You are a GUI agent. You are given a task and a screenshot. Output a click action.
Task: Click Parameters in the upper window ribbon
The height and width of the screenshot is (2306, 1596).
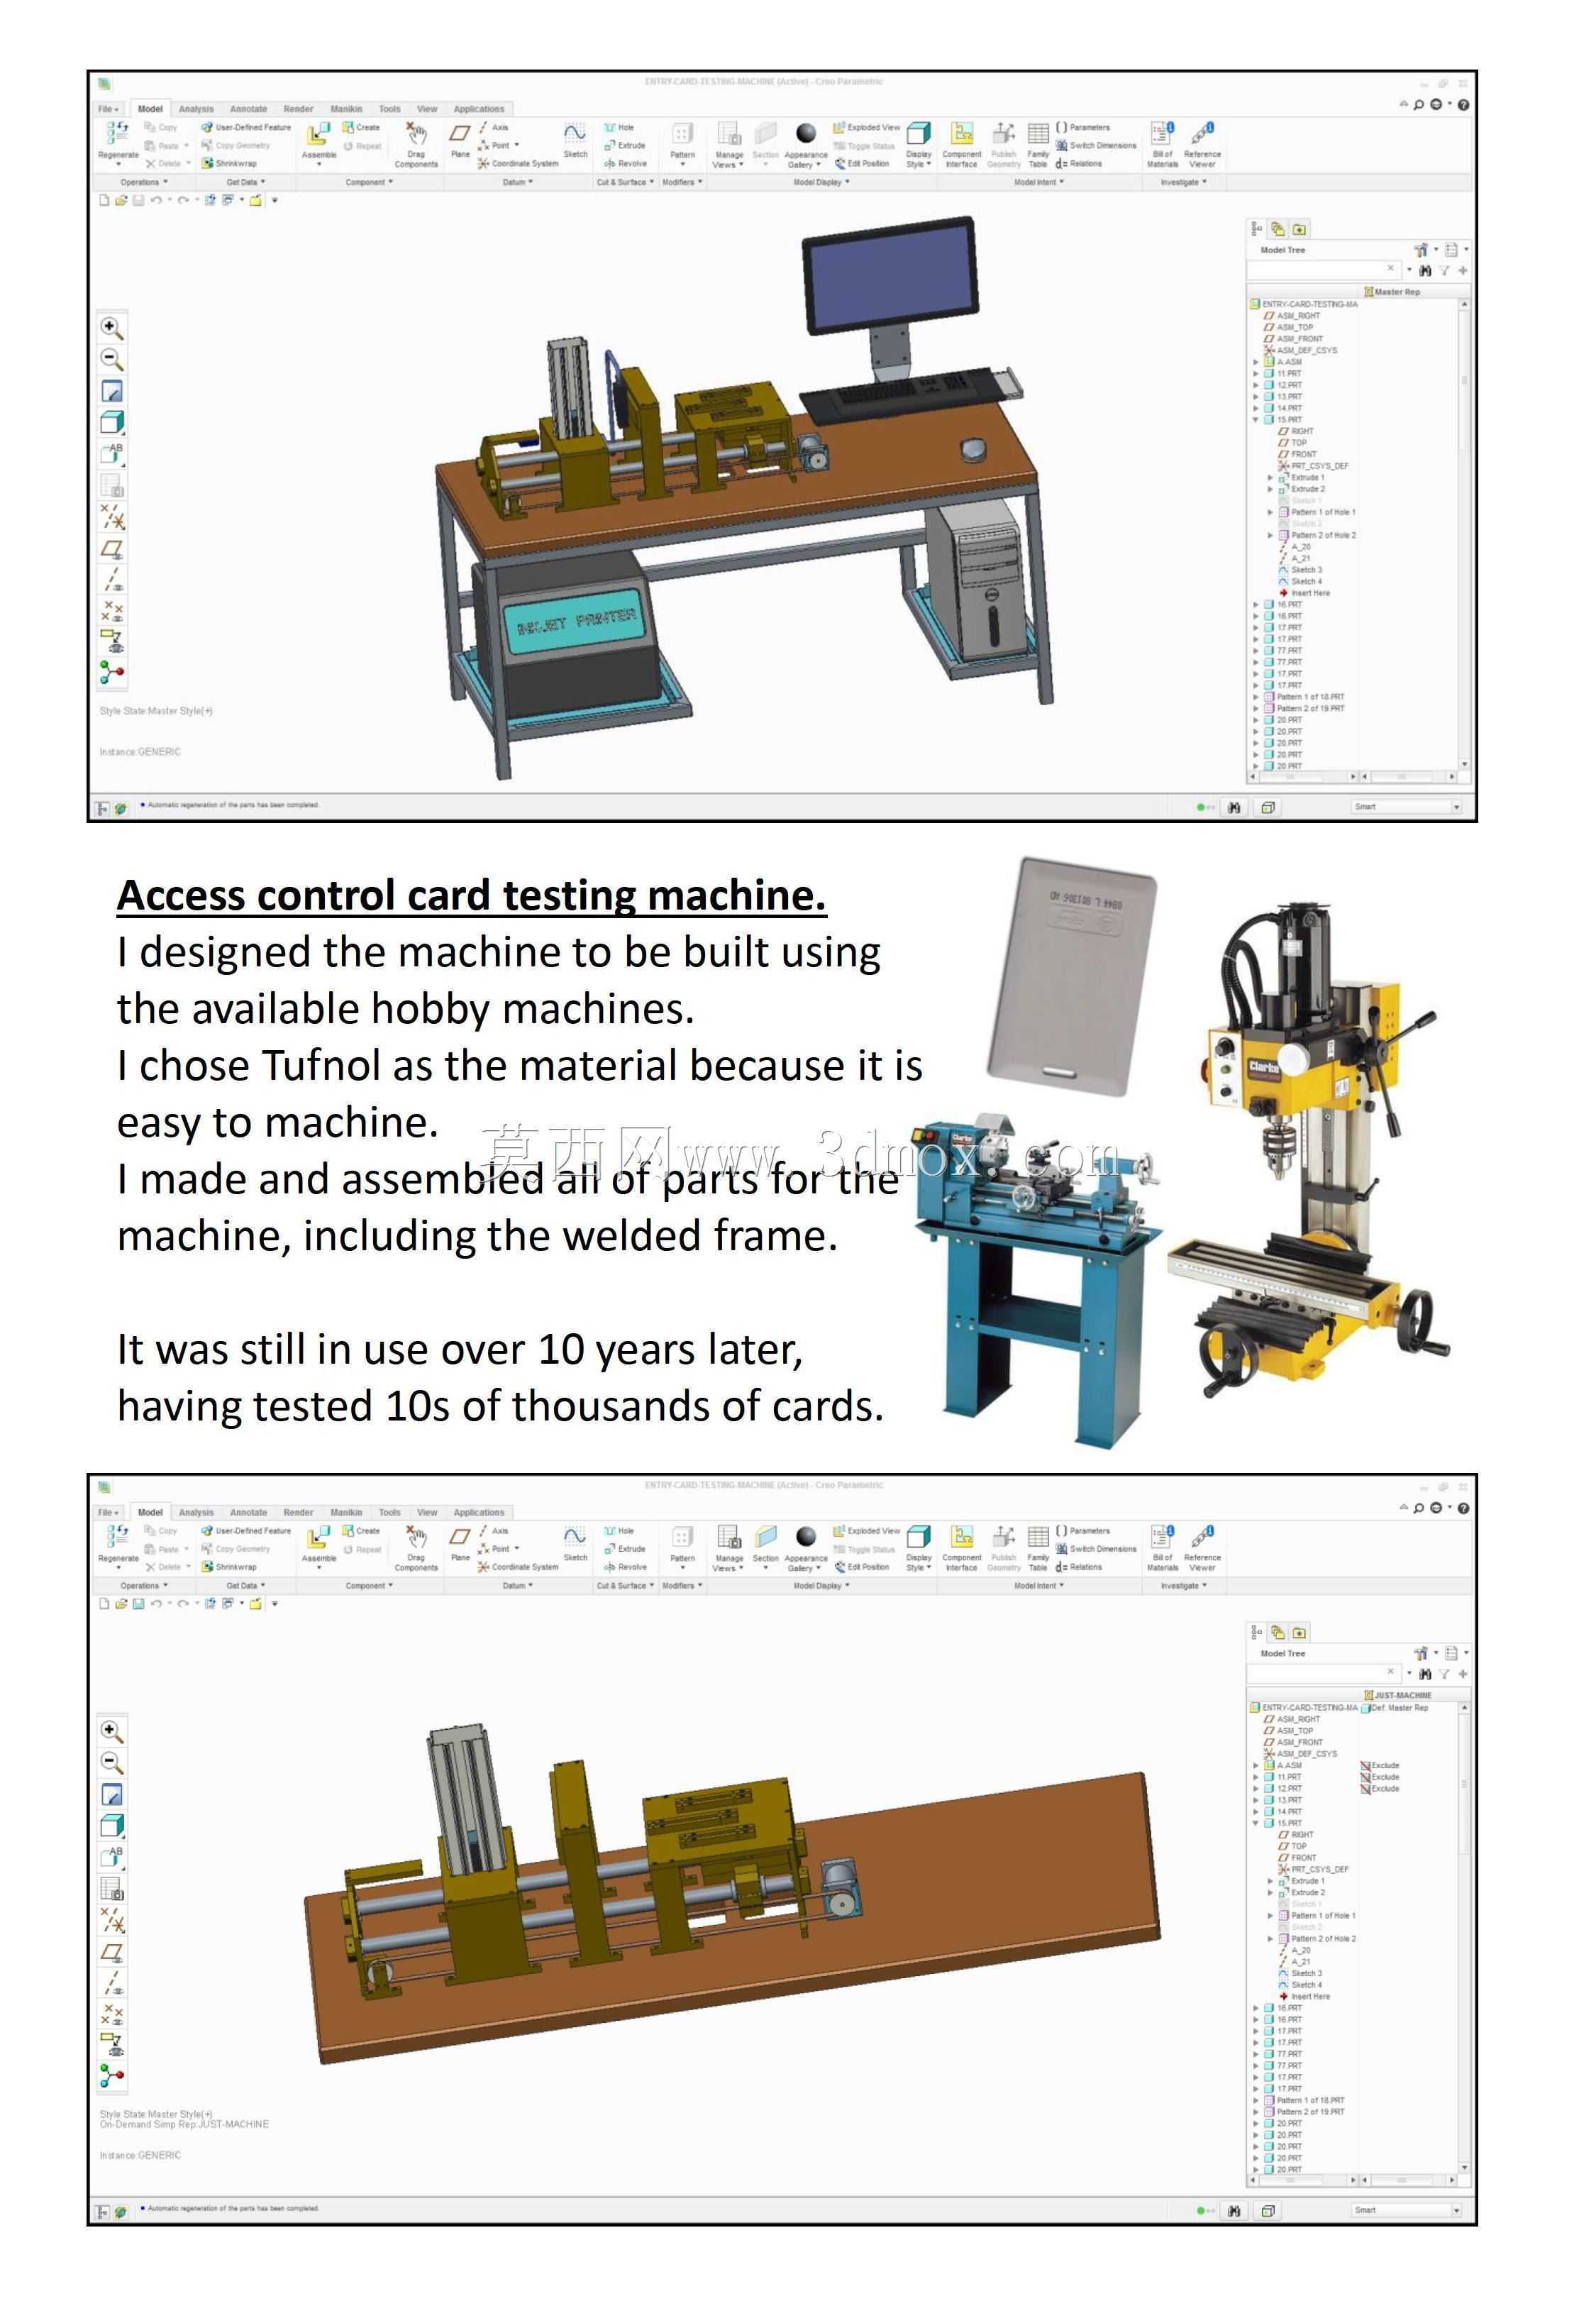1082,127
